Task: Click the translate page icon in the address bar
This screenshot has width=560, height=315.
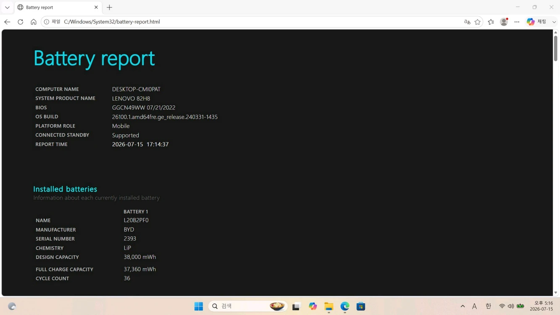Action: [x=467, y=22]
